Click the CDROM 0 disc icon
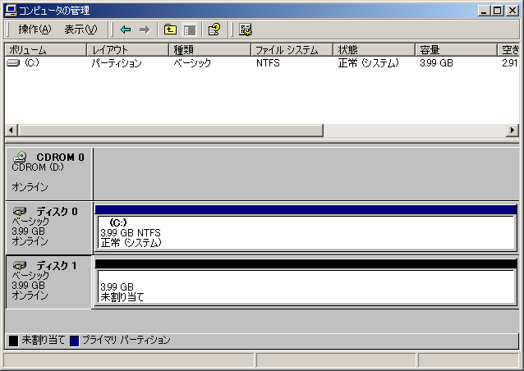 pos(20,157)
